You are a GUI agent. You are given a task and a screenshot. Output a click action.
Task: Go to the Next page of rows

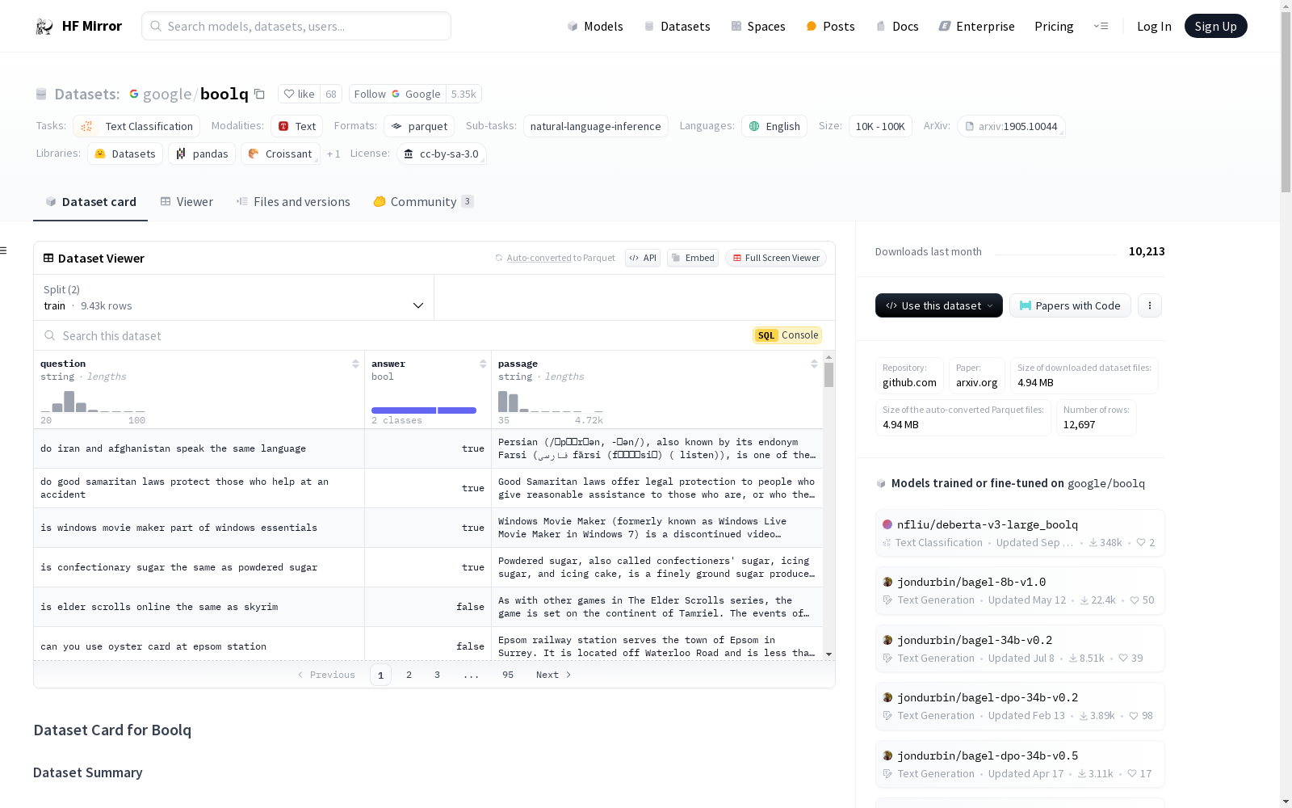[554, 675]
